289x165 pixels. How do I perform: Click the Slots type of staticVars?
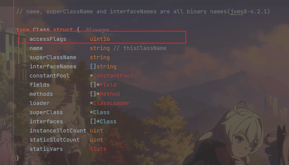[x=98, y=149]
